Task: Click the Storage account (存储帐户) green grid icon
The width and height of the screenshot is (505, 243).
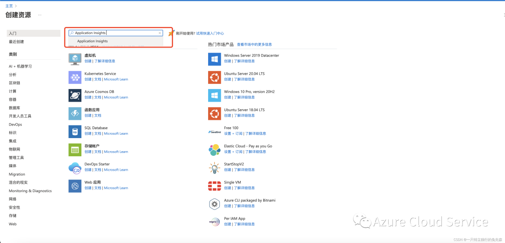Action: pos(75,150)
